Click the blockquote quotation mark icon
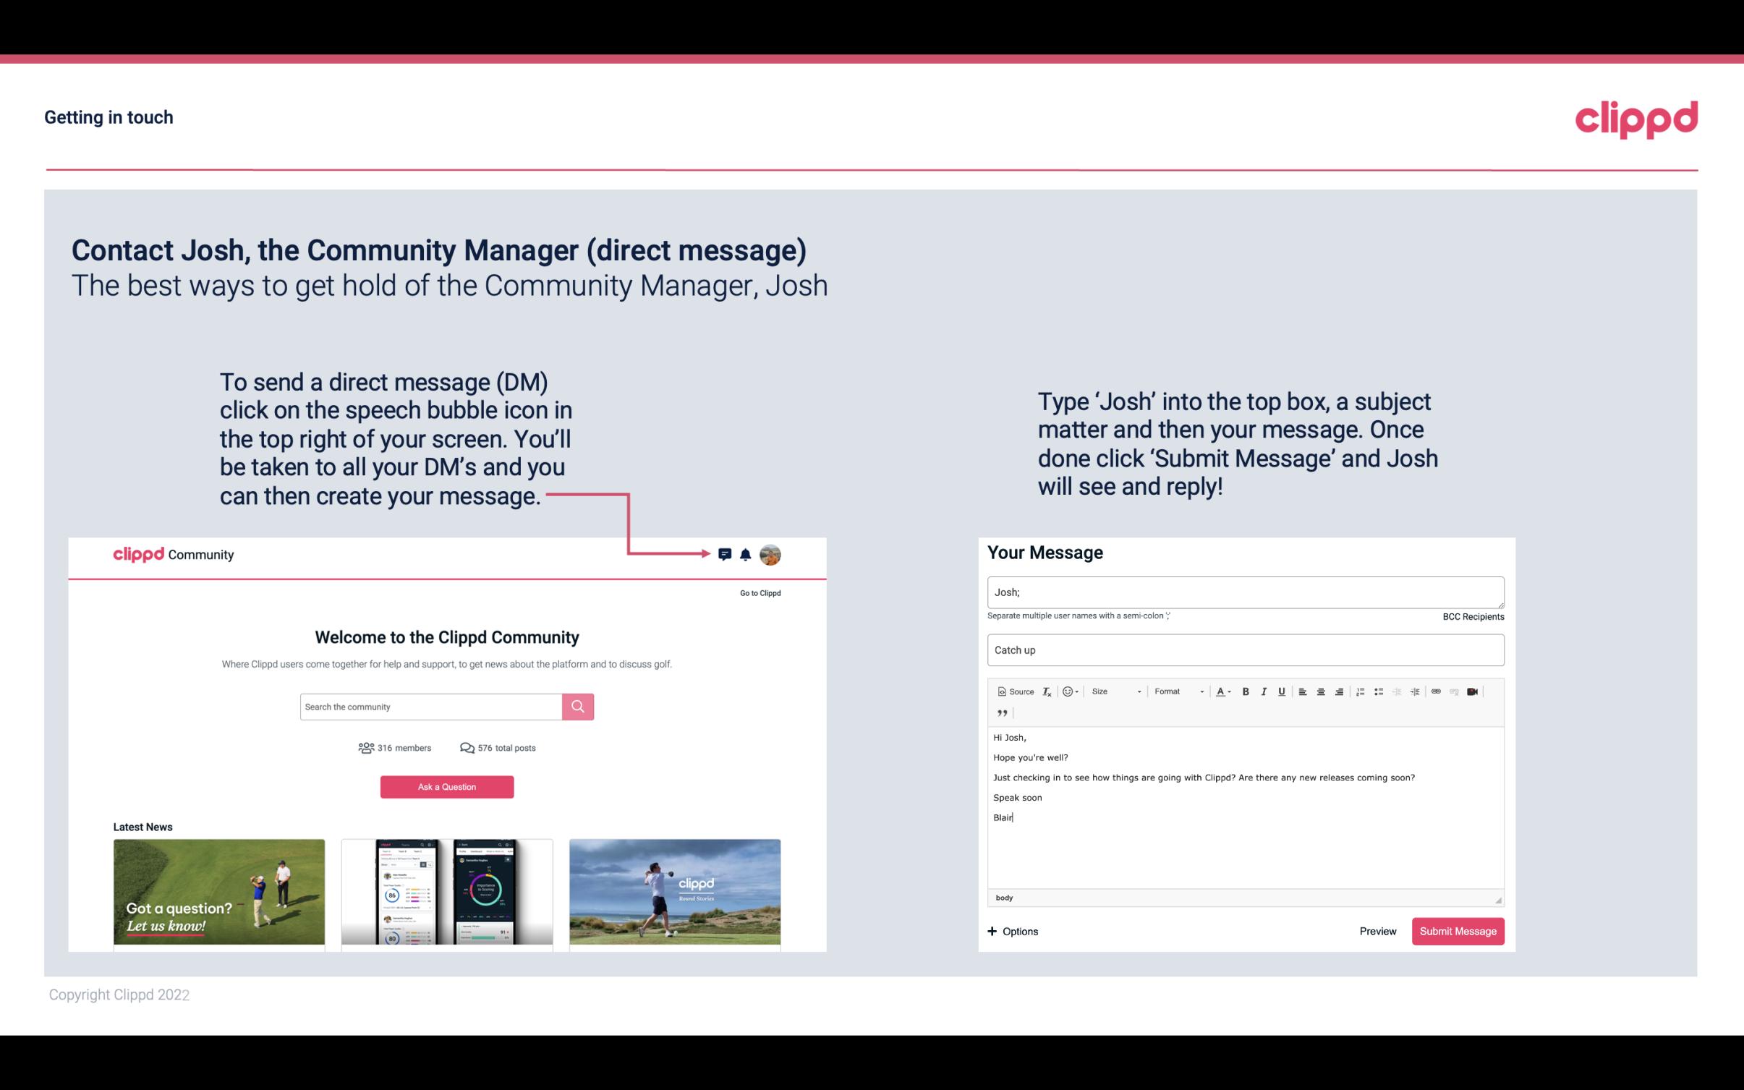This screenshot has height=1090, width=1744. pyautogui.click(x=1000, y=713)
